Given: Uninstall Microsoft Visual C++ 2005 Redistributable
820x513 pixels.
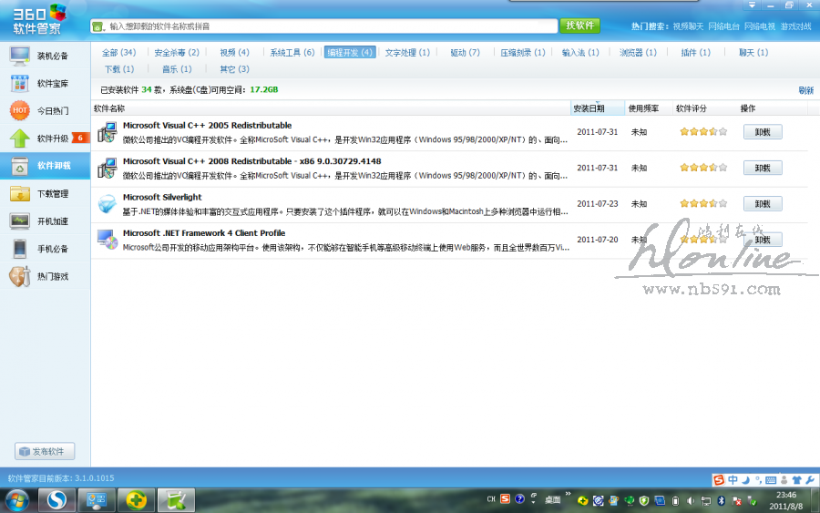Looking at the screenshot, I should [x=762, y=132].
